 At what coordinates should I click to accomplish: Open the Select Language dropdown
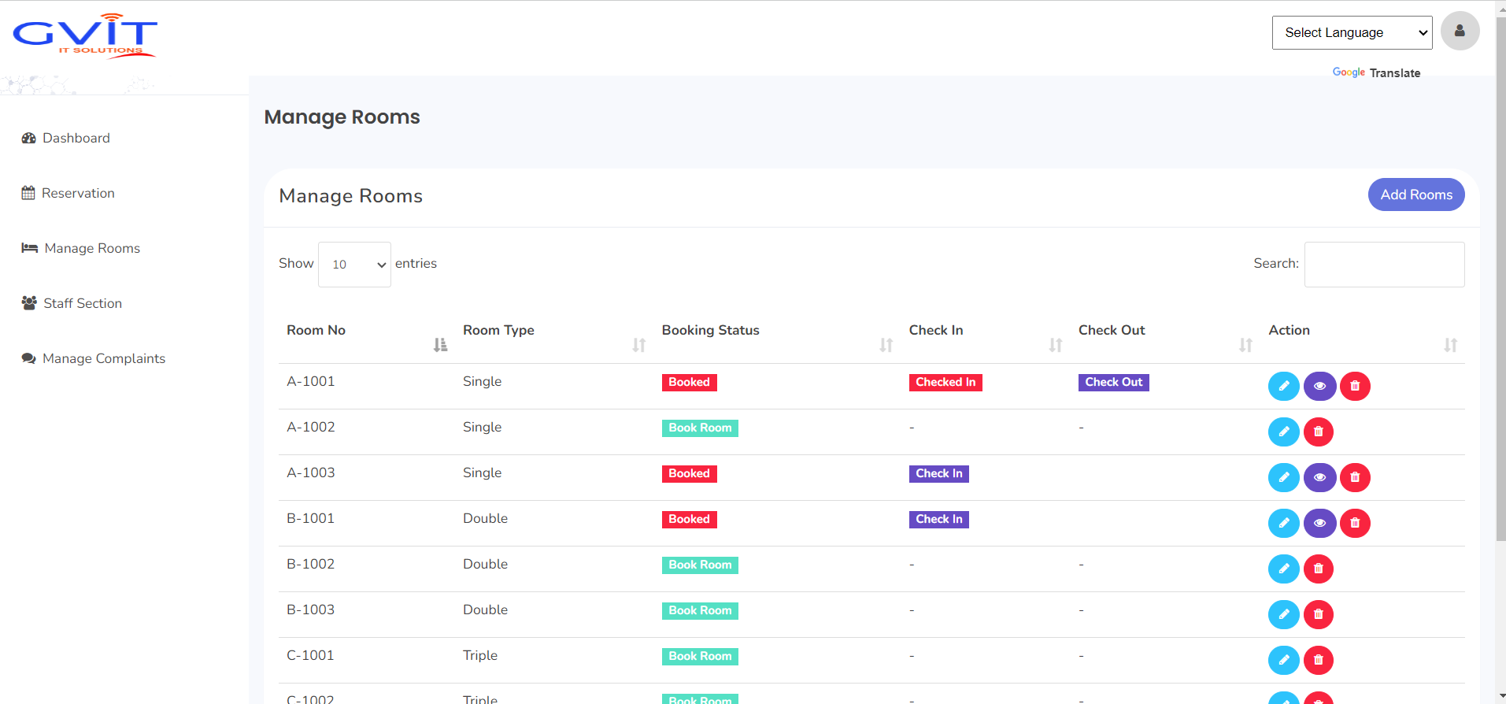tap(1351, 32)
